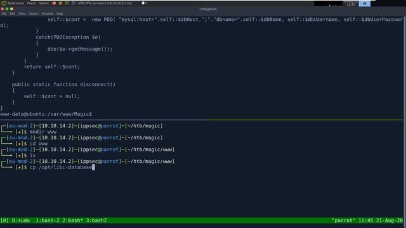Click the 'cp /opt/libc-database' command line

click(x=61, y=167)
